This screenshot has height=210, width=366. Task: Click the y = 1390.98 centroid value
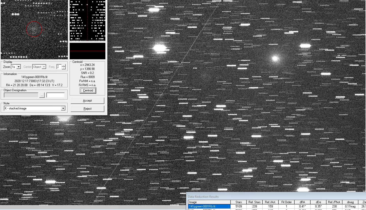[87, 69]
